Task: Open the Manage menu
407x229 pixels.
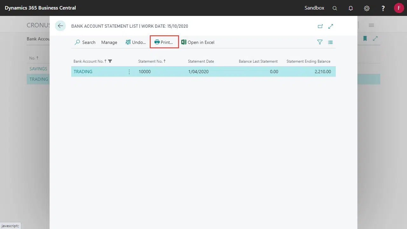Action: [x=109, y=42]
